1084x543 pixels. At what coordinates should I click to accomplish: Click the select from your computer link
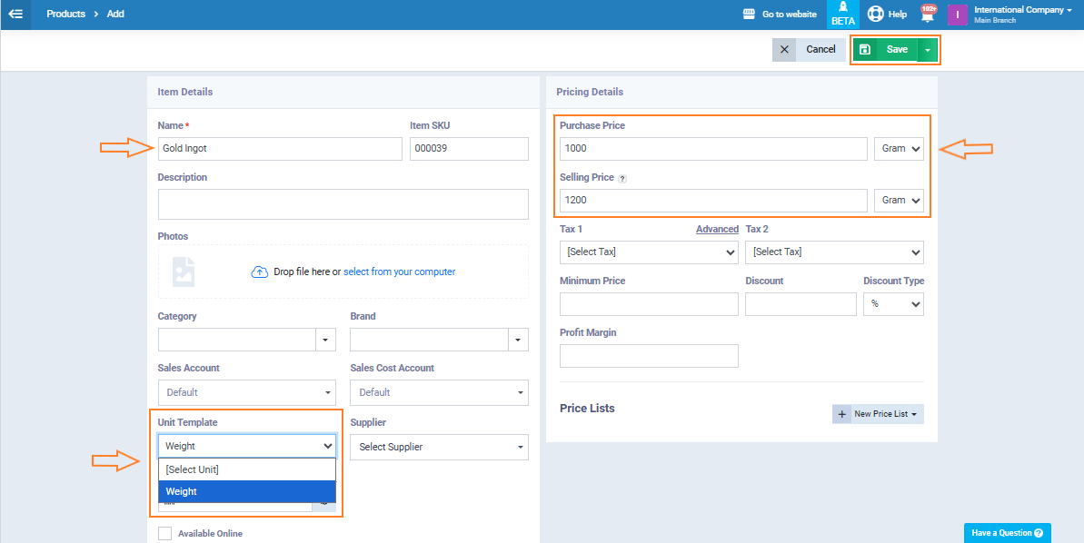pos(399,272)
